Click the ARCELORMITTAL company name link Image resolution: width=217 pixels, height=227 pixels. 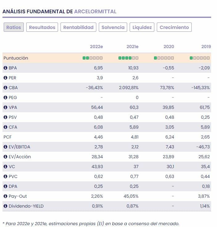(x=95, y=11)
